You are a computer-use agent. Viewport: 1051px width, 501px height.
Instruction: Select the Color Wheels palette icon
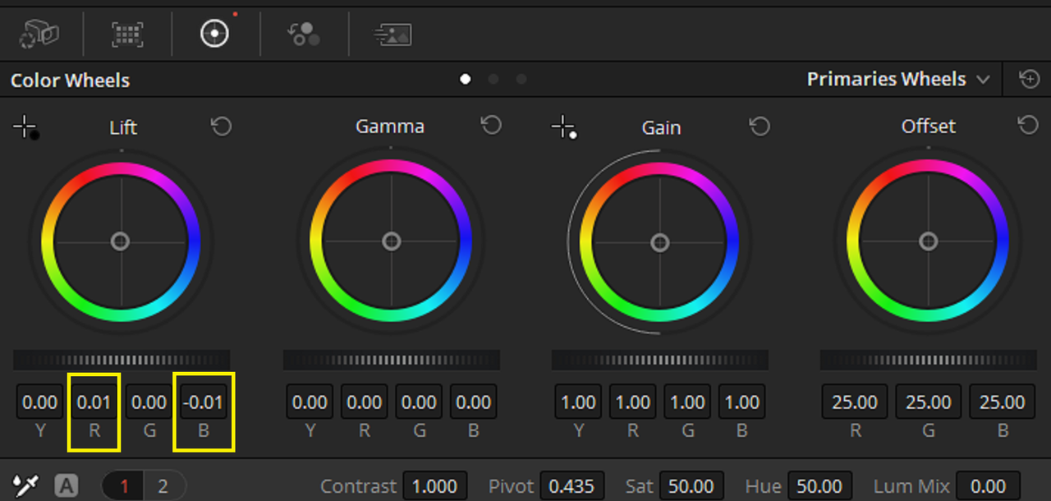coord(215,33)
